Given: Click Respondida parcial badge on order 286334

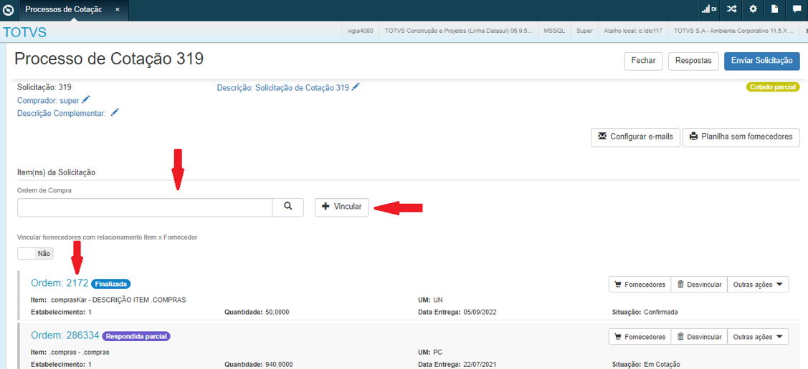Looking at the screenshot, I should pyautogui.click(x=136, y=336).
